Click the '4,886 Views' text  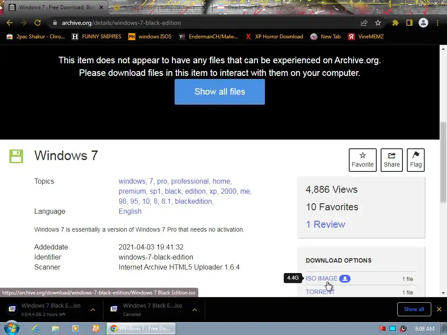pyautogui.click(x=332, y=189)
